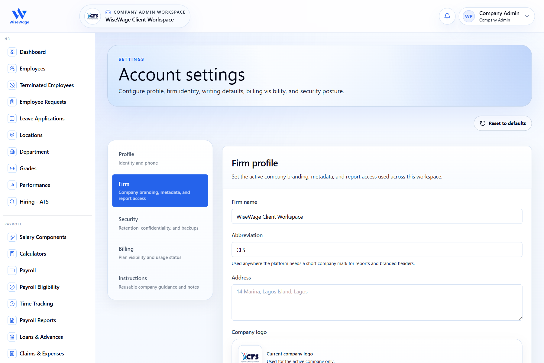The height and width of the screenshot is (363, 544).
Task: Open Payroll Eligibility page
Action: tap(39, 287)
